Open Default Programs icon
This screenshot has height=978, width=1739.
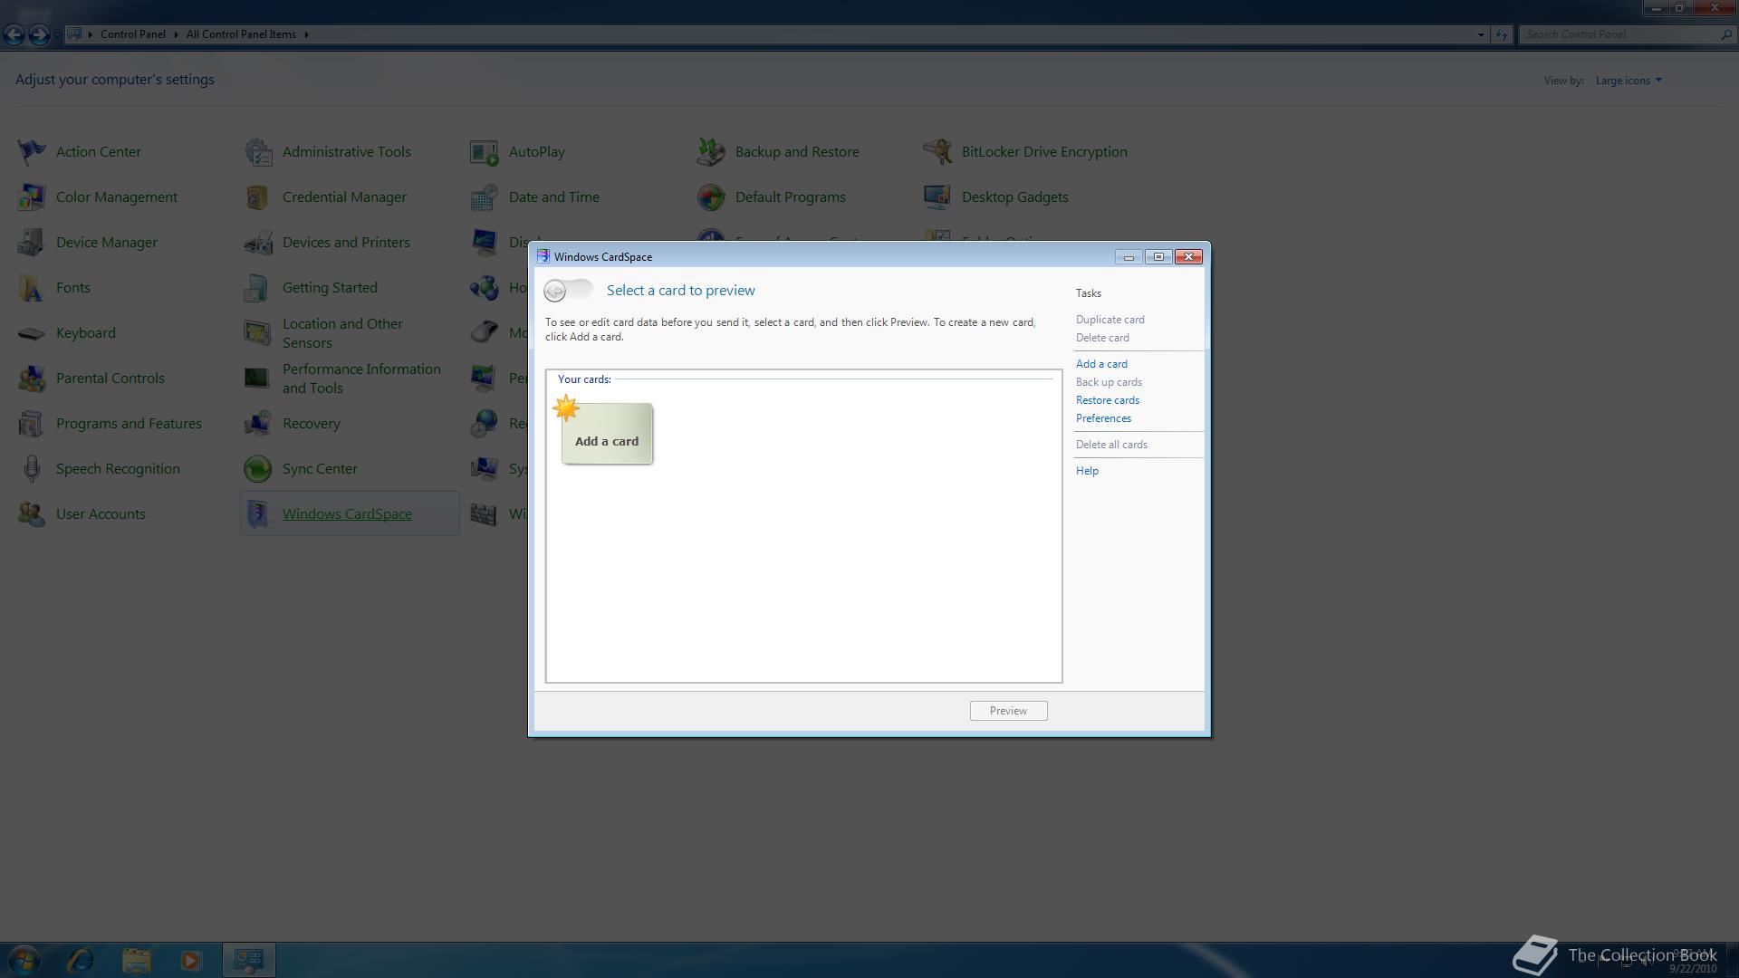pyautogui.click(x=711, y=197)
